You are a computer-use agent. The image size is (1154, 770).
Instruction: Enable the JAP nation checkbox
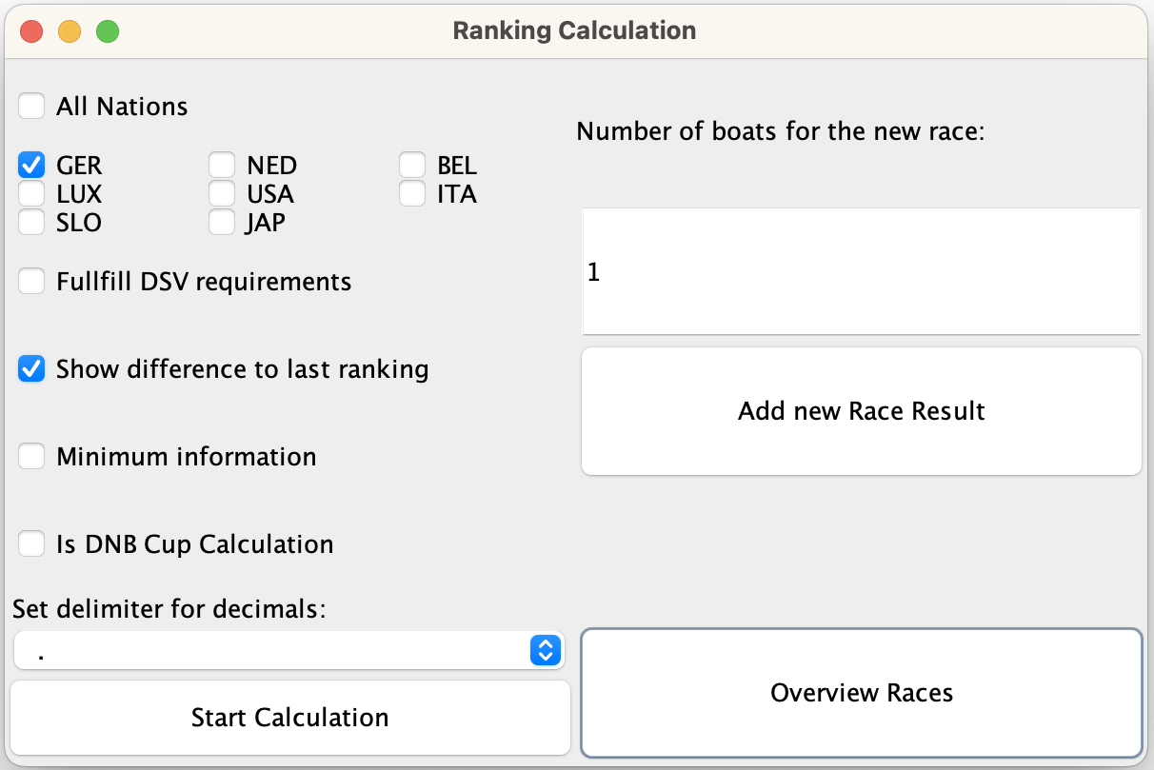tap(222, 223)
